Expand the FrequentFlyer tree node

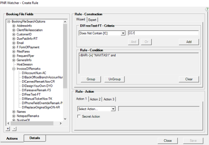(x=14, y=56)
